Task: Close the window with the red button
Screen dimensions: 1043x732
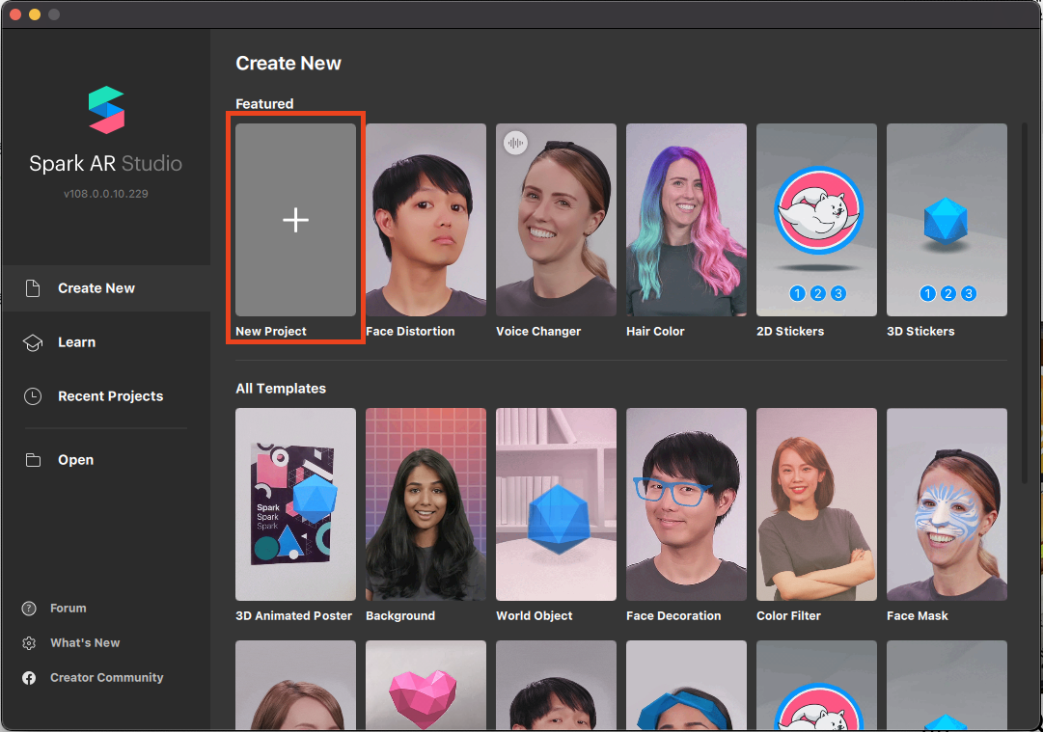Action: [x=15, y=14]
